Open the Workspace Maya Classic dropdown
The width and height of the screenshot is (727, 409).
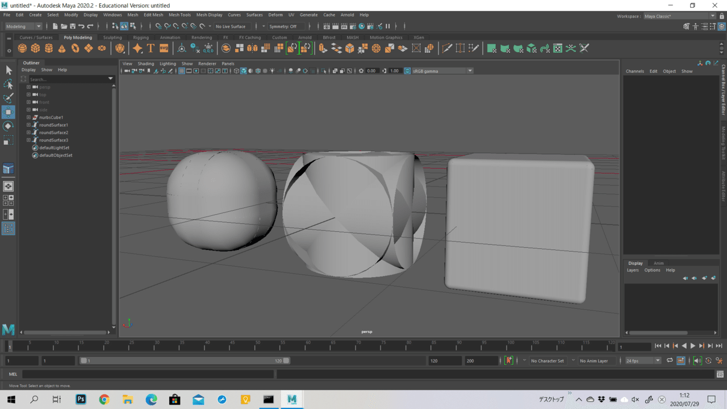[x=680, y=16]
